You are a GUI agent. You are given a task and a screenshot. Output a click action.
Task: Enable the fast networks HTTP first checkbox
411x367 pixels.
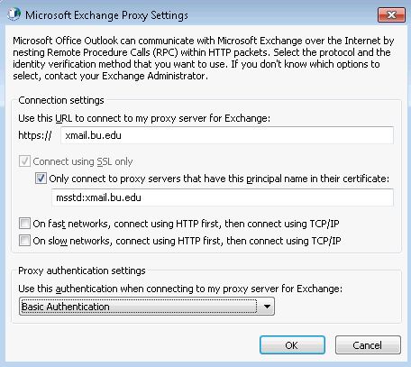(24, 224)
